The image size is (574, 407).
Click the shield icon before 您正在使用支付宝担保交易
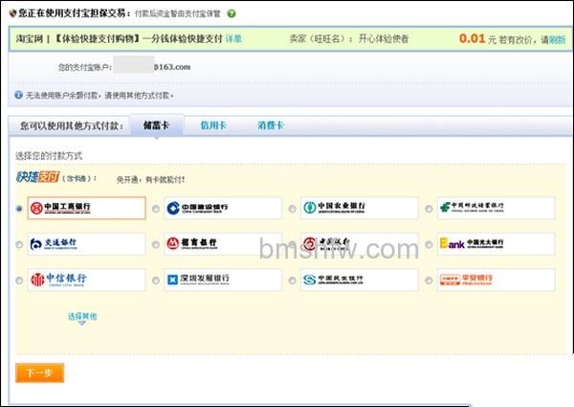[12, 13]
